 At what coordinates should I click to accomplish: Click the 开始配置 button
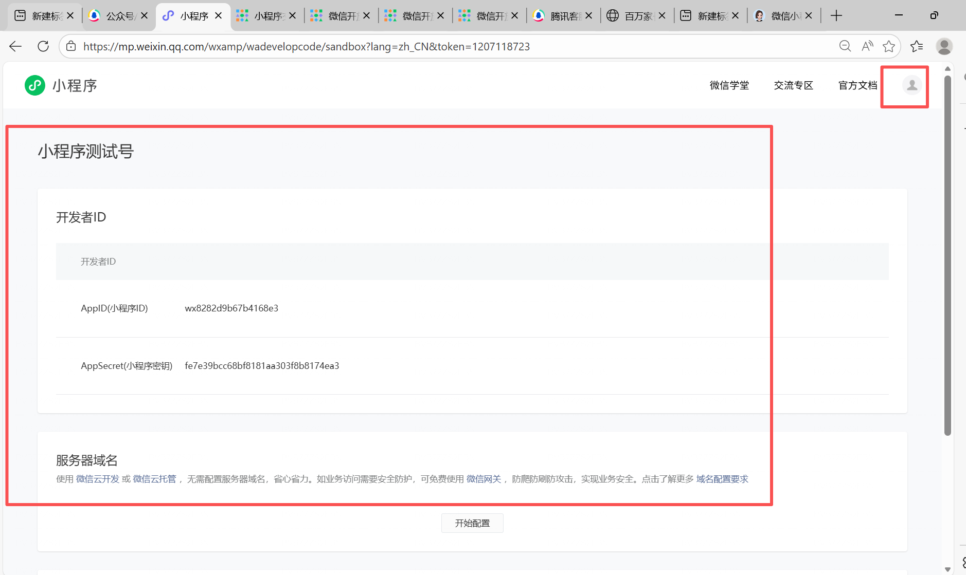point(472,523)
